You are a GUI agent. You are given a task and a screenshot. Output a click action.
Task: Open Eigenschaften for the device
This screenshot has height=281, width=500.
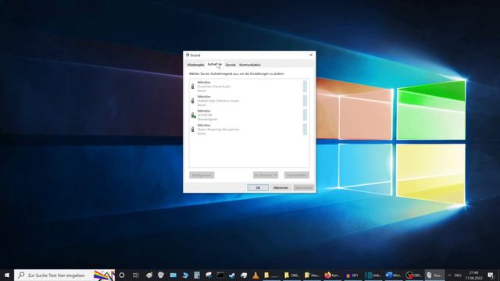[297, 175]
